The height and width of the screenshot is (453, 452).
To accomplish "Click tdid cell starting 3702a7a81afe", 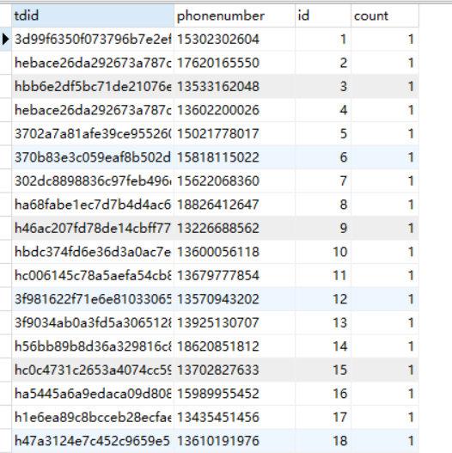I will 93,134.
